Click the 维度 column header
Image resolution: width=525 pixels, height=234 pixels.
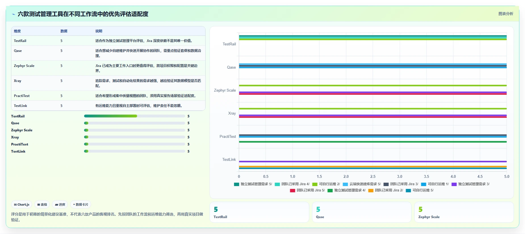click(x=17, y=31)
